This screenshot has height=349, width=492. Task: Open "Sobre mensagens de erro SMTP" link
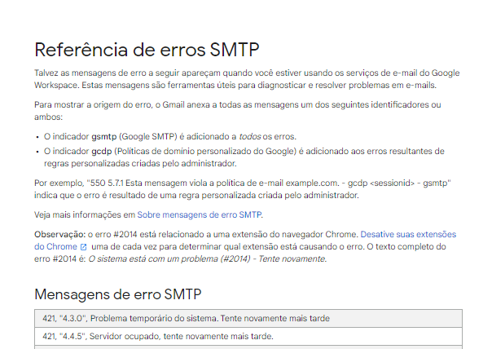coord(199,215)
